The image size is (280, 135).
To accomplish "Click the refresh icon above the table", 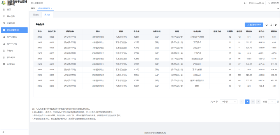I will pyautogui.click(x=266, y=25).
